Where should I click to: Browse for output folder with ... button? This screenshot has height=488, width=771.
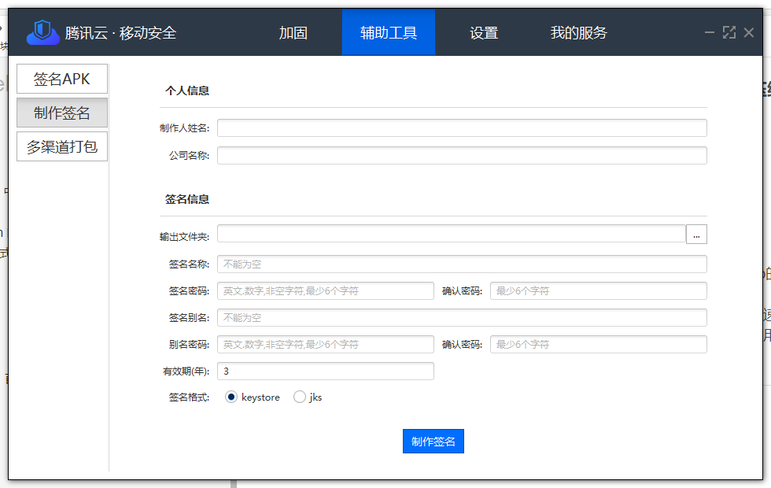click(696, 235)
